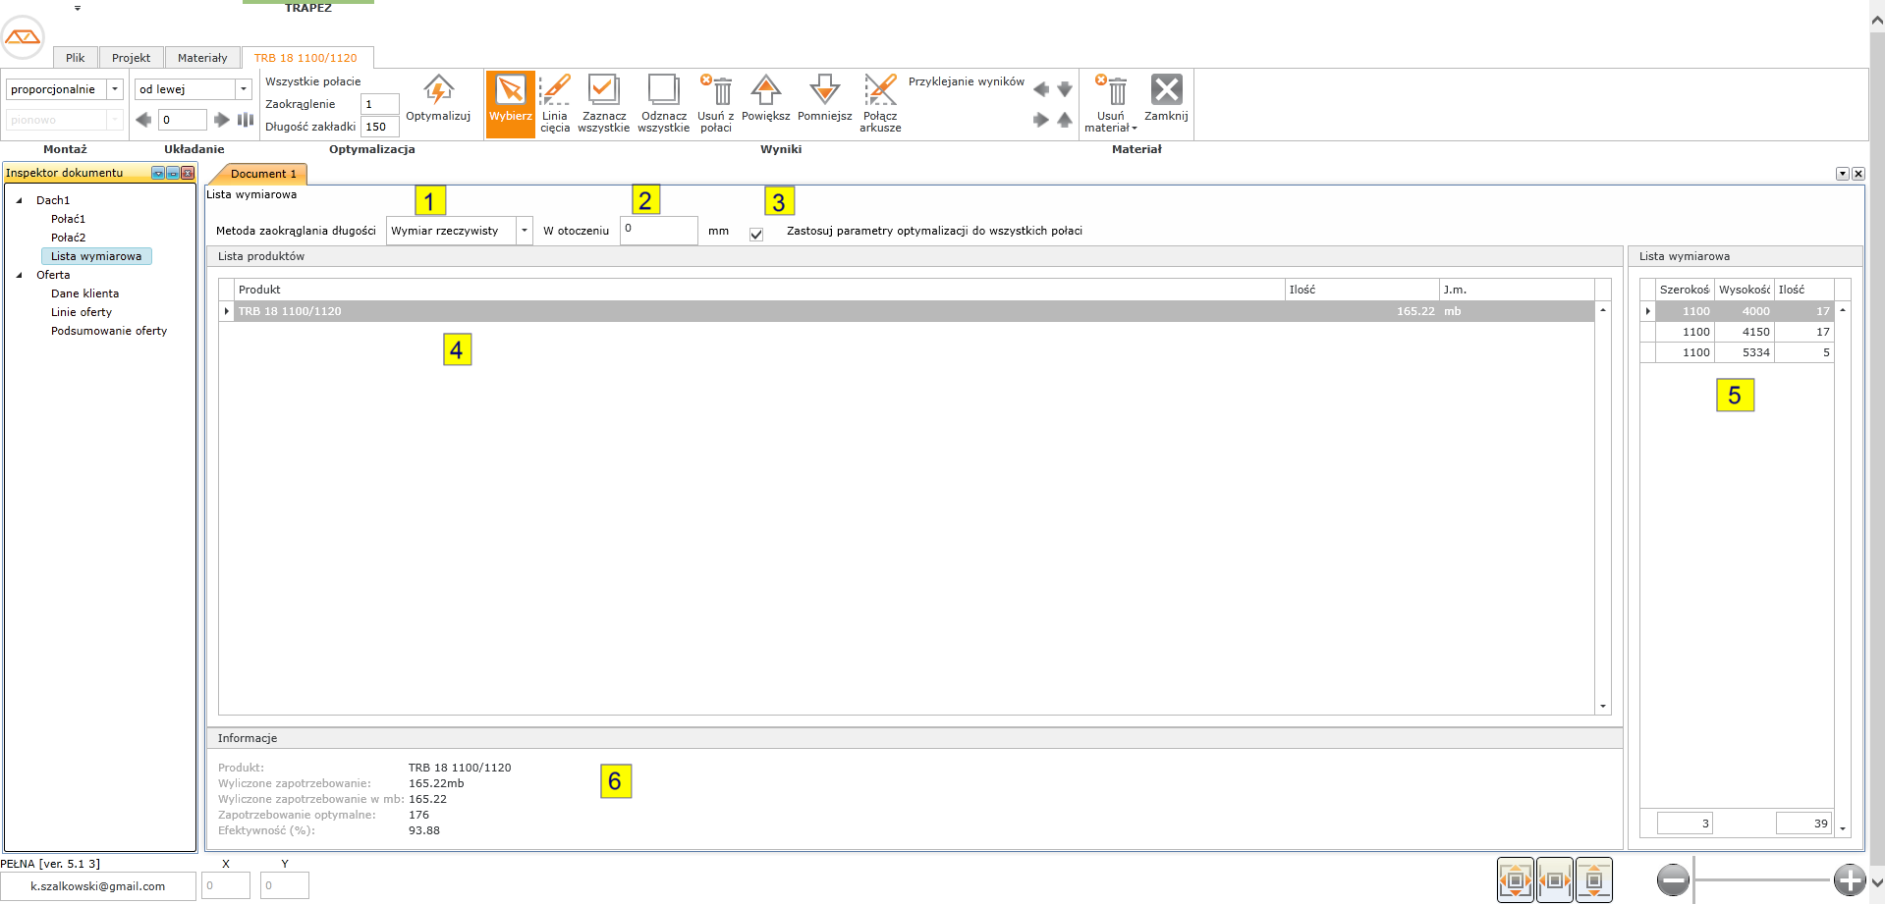Open the od lewej dropdown
Image resolution: width=1885 pixels, height=904 pixels.
(x=244, y=89)
